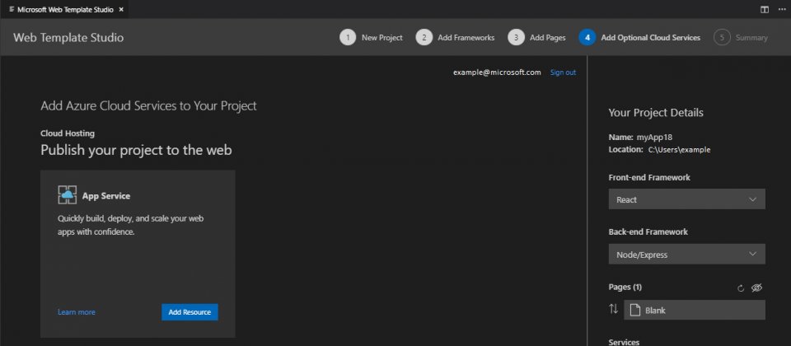The height and width of the screenshot is (346, 791).
Task: Open the App Service Learn more link
Action: [76, 312]
